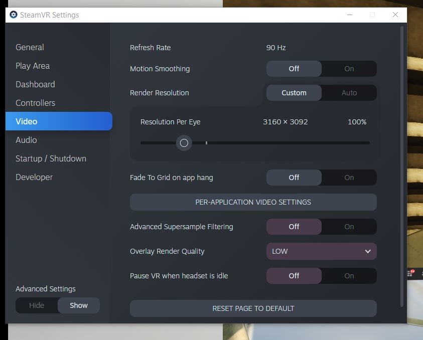Screen dimensions: 423x340
Task: Click the SteamVR logo icon in title bar
Action: [14, 15]
